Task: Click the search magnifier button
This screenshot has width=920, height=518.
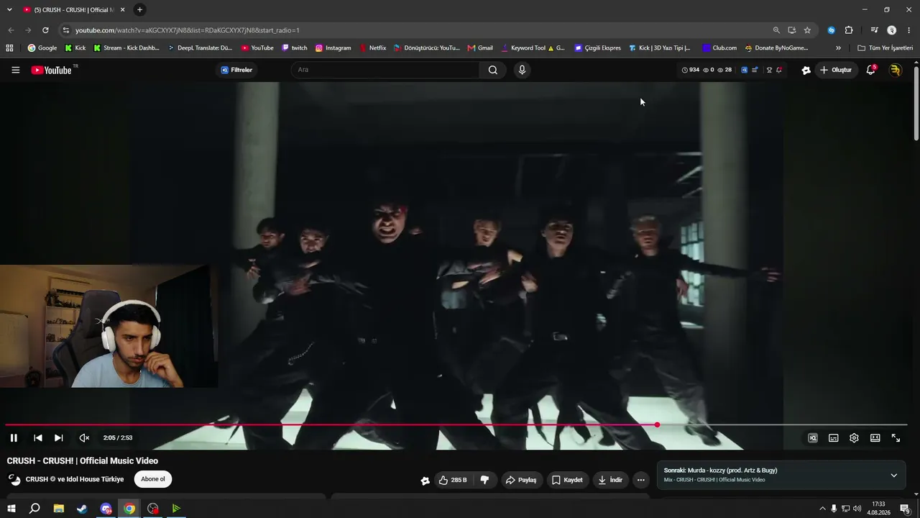Action: (x=493, y=70)
